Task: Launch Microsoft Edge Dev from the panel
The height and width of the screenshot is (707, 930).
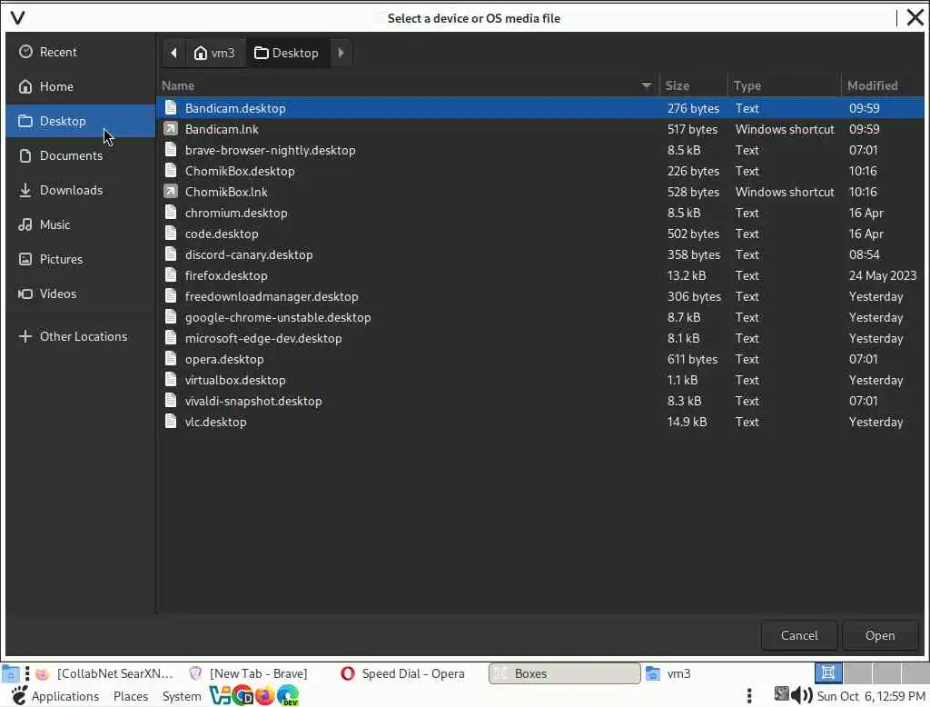Action: (x=288, y=695)
